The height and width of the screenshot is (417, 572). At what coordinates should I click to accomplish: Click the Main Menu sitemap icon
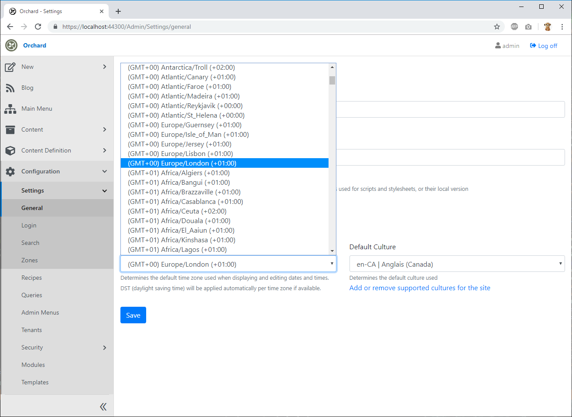coord(10,108)
